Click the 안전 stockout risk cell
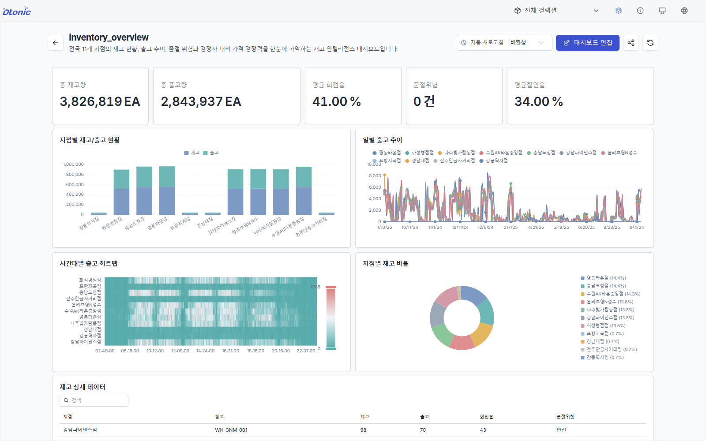This screenshot has height=441, width=706. [x=561, y=430]
